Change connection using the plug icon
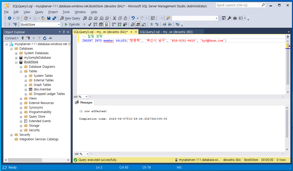Image resolution: width=293 pixels, height=171 pixels. (x=15, y=24)
